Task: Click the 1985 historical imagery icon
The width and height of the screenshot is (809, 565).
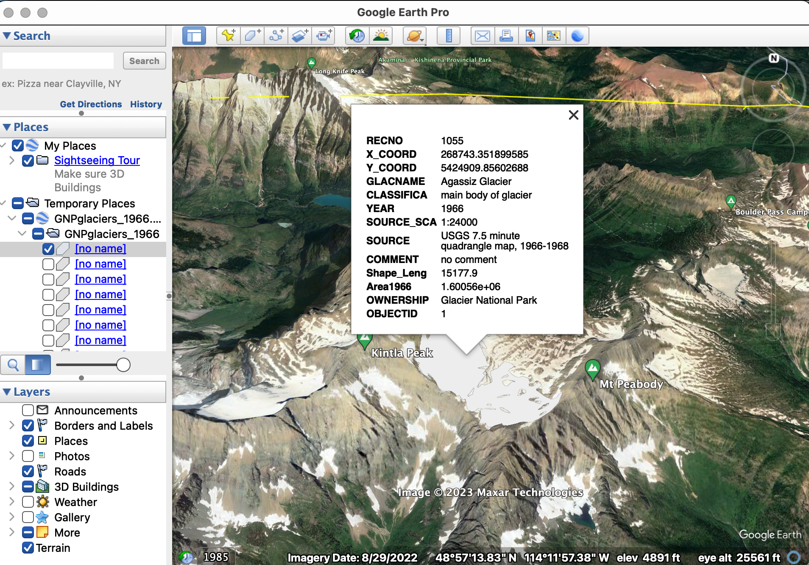Action: [x=186, y=557]
